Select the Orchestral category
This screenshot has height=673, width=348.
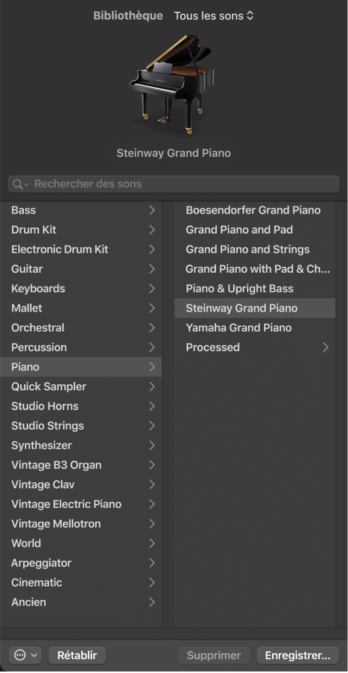[x=38, y=328]
